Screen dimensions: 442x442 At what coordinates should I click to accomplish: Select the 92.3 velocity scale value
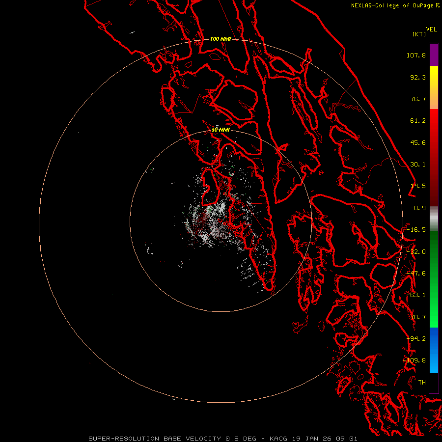click(x=418, y=77)
